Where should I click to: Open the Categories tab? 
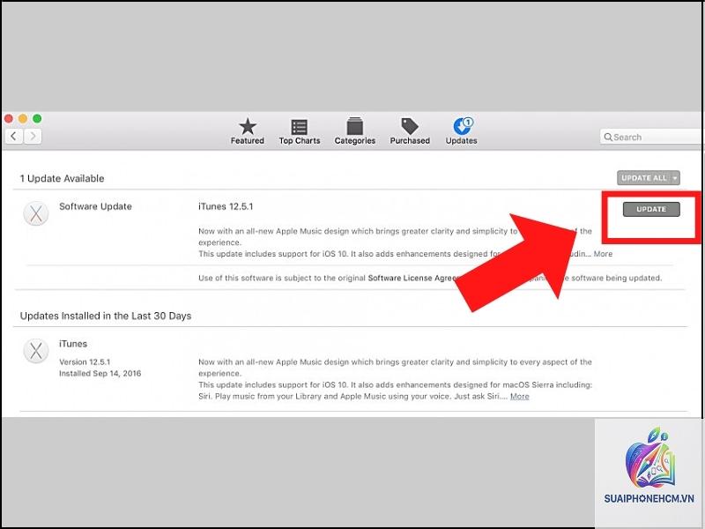[x=355, y=131]
